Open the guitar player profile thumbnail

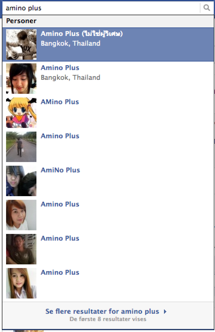[x=21, y=44]
